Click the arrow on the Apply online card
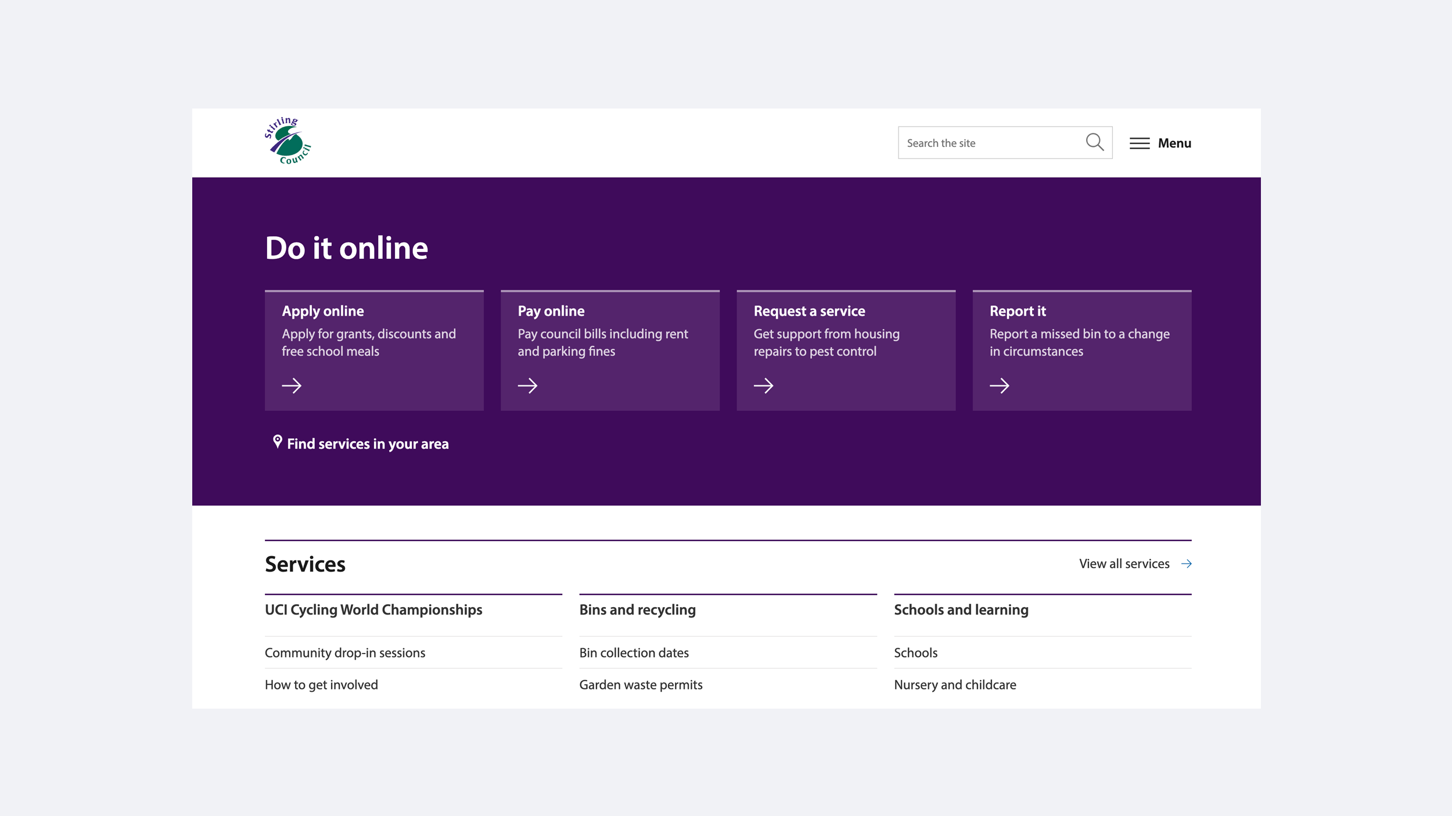This screenshot has width=1452, height=816. point(293,385)
